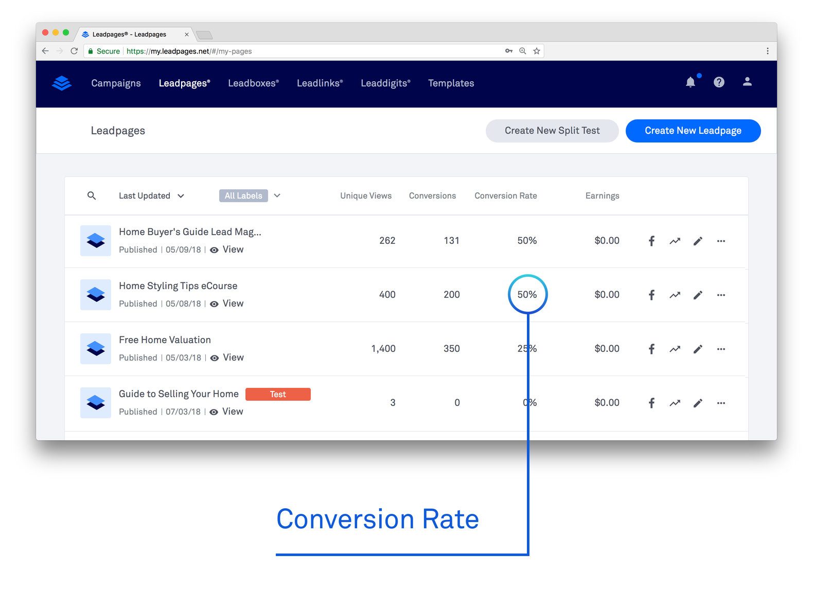
Task: Go back in browser history
Action: click(45, 51)
